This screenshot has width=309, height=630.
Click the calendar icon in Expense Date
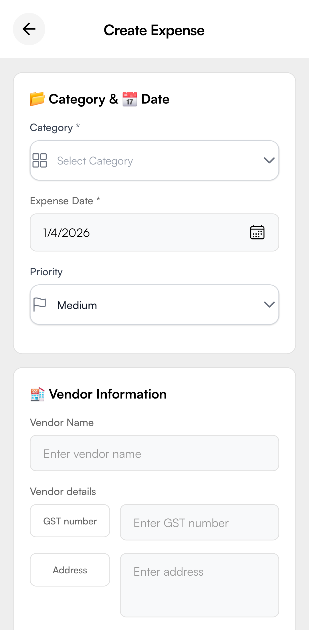click(x=257, y=232)
